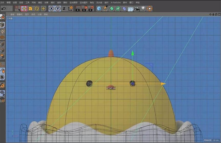Viewport: 221px width, 143px height.
Task: Open the green Array modeling objects flyout
Action: [118, 9]
